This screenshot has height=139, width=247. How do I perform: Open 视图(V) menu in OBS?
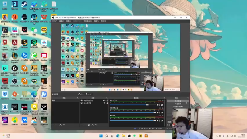69,21
